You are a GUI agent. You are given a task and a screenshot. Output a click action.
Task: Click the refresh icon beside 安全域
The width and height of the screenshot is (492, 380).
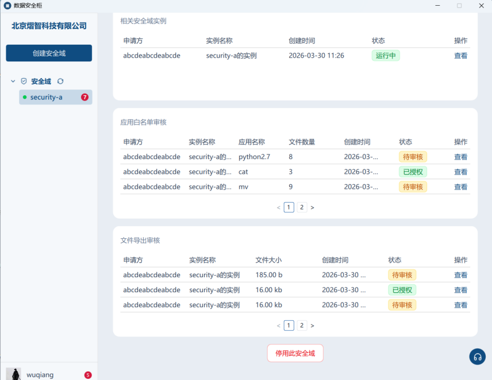pos(60,82)
